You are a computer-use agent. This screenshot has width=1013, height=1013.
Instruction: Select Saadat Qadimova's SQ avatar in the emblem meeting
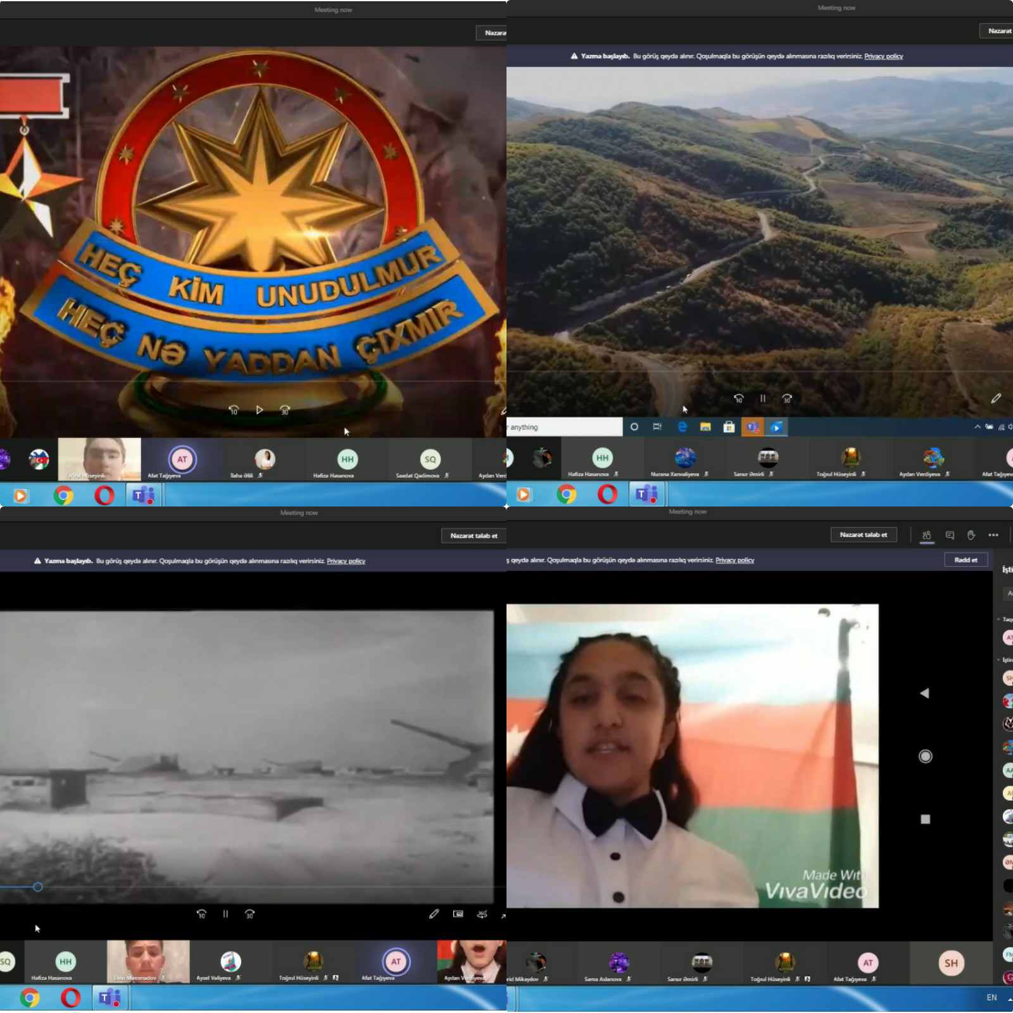pyautogui.click(x=430, y=459)
